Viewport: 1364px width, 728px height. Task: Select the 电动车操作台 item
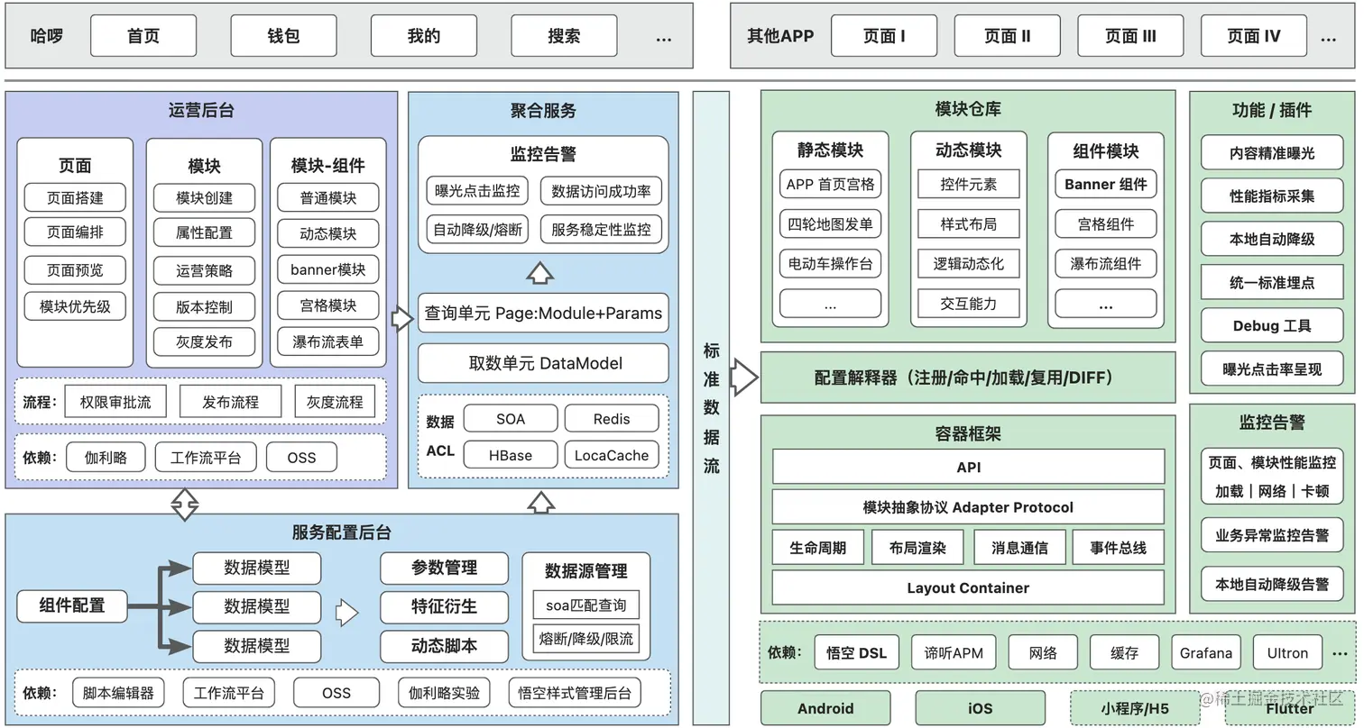pos(830,264)
